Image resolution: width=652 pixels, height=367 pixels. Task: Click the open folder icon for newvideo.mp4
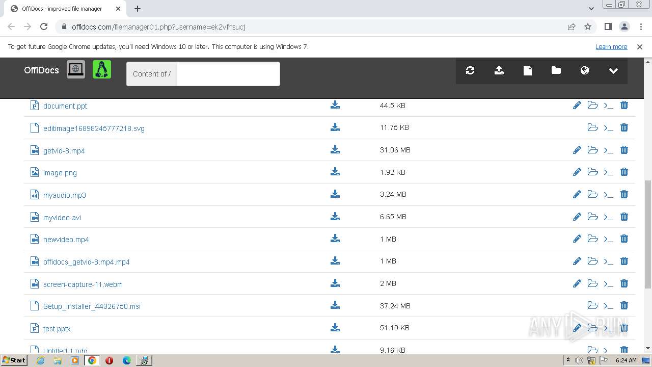(x=593, y=239)
